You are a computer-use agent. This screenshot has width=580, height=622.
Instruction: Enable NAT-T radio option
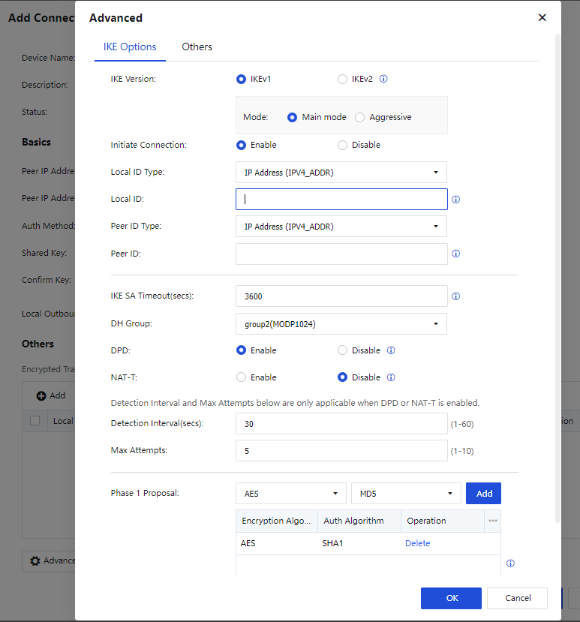click(x=241, y=377)
